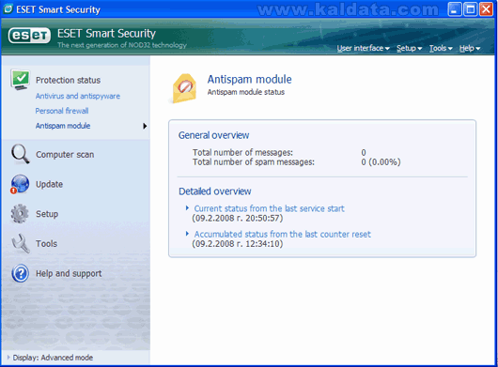The image size is (498, 367).
Task: Click the General overview heading
Action: [213, 135]
